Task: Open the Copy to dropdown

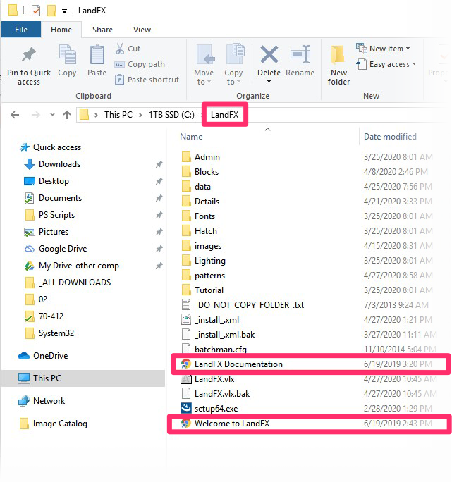Action: (233, 77)
